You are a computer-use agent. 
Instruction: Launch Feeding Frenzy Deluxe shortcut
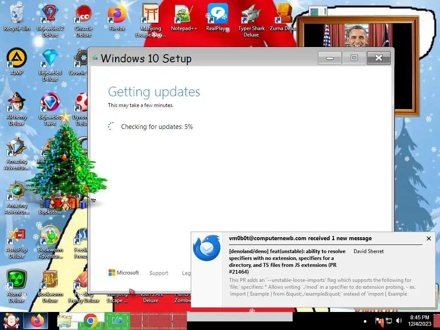(x=83, y=286)
